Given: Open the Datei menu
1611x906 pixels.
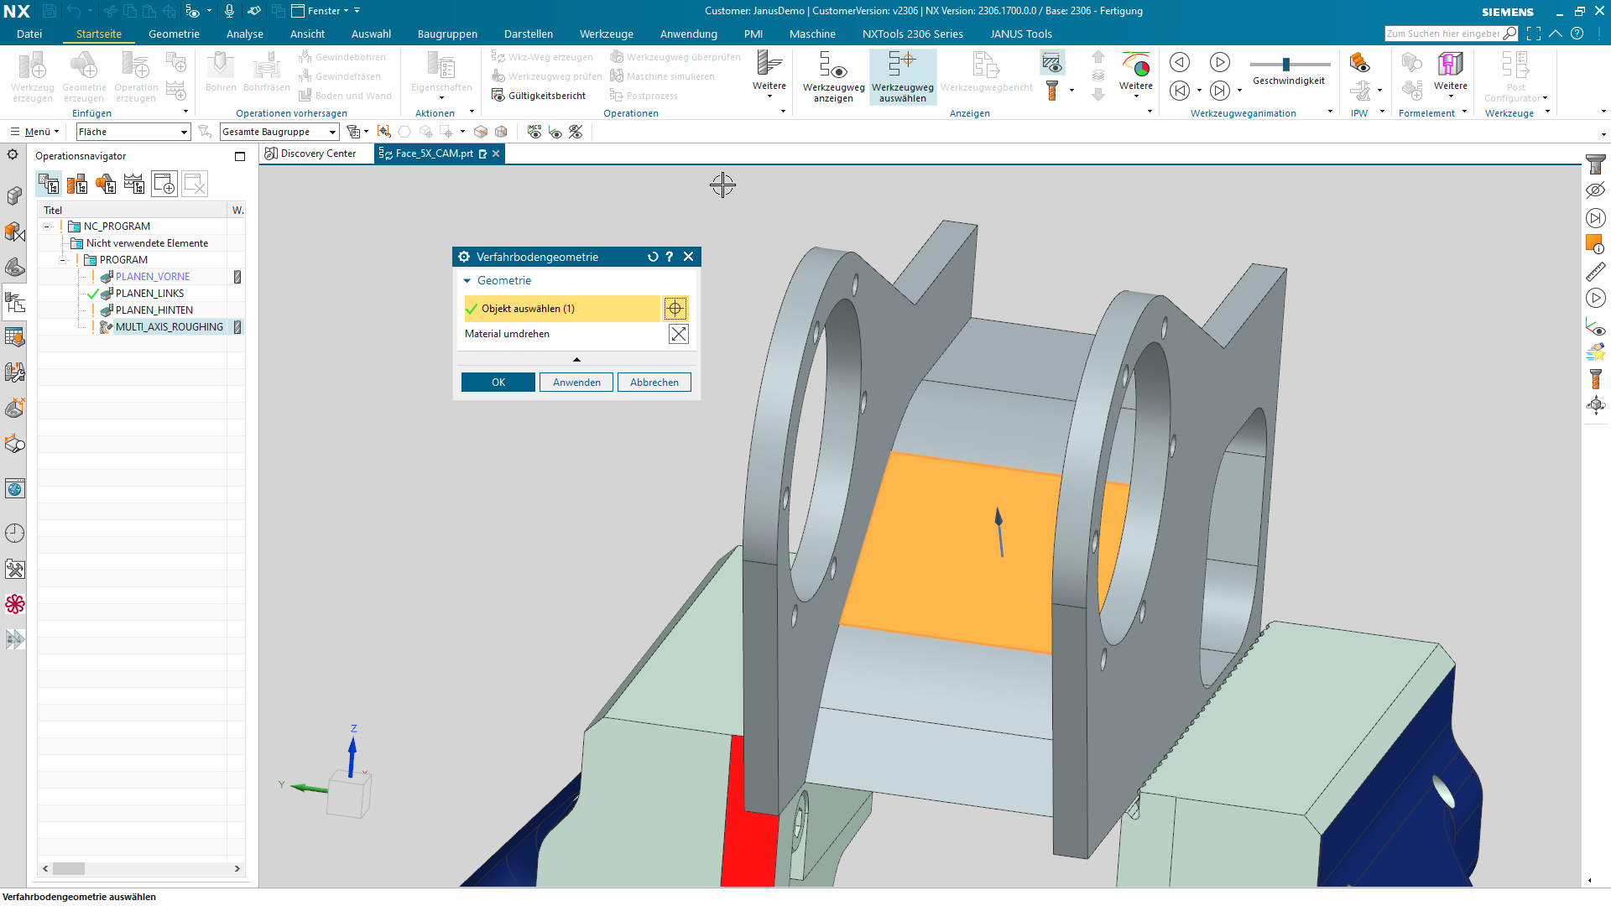Looking at the screenshot, I should [x=29, y=34].
